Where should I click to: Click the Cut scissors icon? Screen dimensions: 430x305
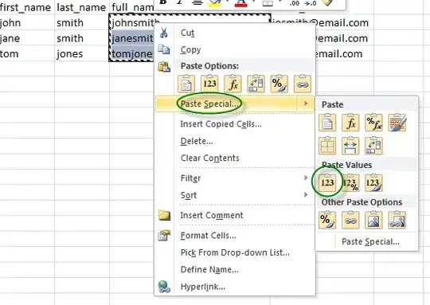[x=164, y=33]
